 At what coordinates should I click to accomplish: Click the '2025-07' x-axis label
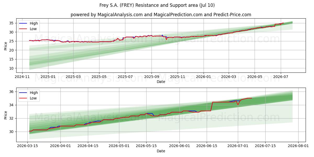tap(125, 77)
